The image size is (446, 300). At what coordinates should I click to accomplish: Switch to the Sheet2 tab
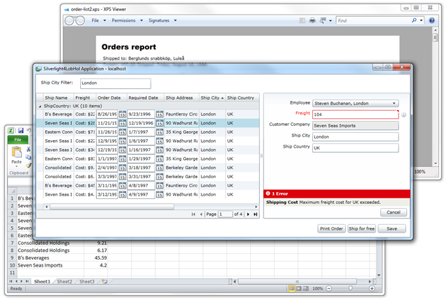(x=65, y=281)
